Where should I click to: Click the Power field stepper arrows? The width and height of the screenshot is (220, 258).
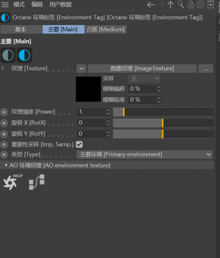108,112
